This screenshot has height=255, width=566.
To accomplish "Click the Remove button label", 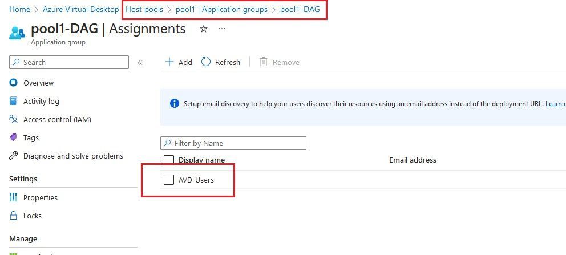I will pos(286,62).
